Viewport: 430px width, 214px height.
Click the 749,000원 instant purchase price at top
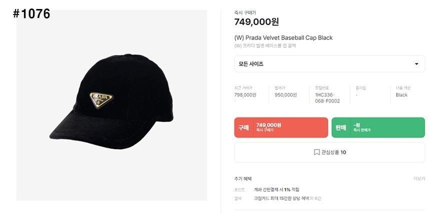(256, 21)
